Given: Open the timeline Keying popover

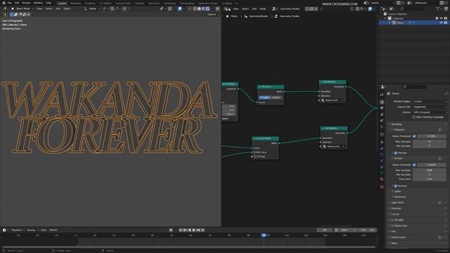Looking at the screenshot, I should [x=32, y=230].
